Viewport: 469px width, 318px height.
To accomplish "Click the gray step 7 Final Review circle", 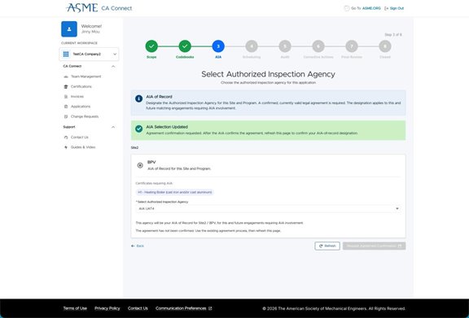I will (352, 46).
